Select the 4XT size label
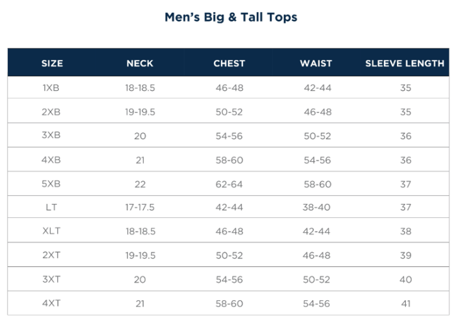The height and width of the screenshot is (321, 459). [x=51, y=303]
